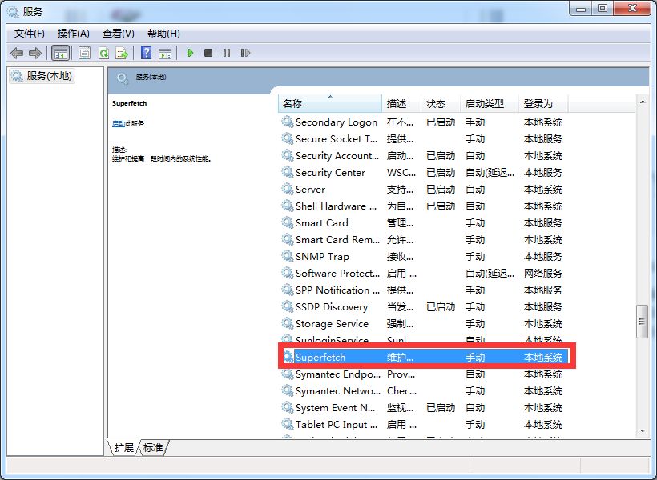Screen dimensions: 657x480
Task: Open the Help question mark icon
Action: (x=147, y=53)
